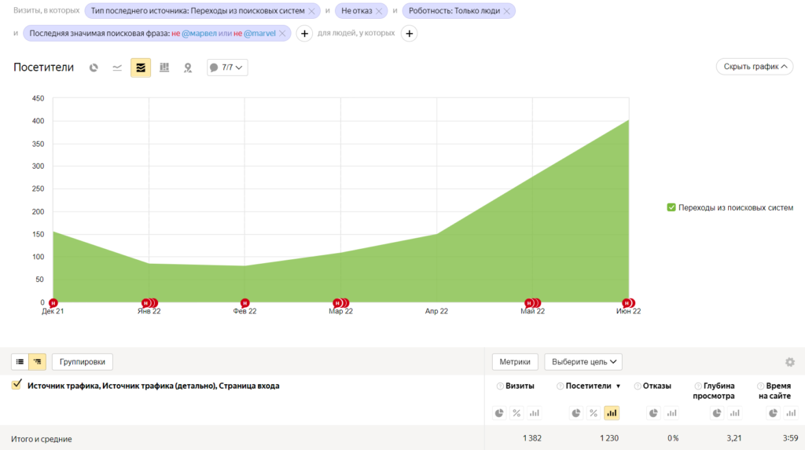This screenshot has width=805, height=450.
Task: Switch chart to pie view
Action: [94, 68]
